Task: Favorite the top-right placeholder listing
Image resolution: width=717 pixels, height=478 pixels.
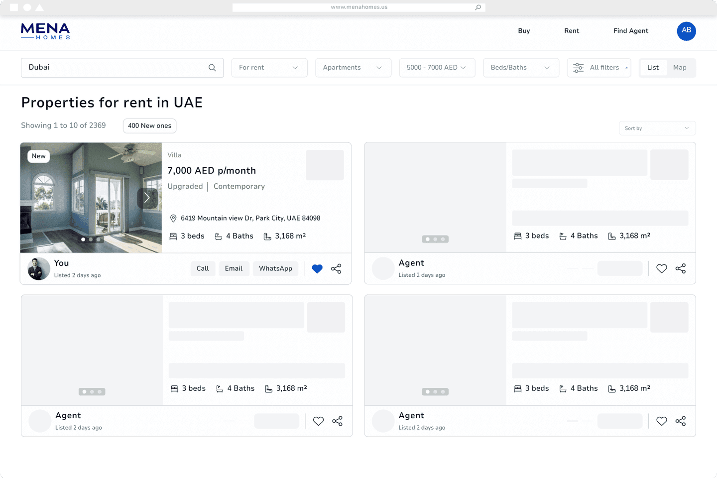Action: click(x=661, y=269)
